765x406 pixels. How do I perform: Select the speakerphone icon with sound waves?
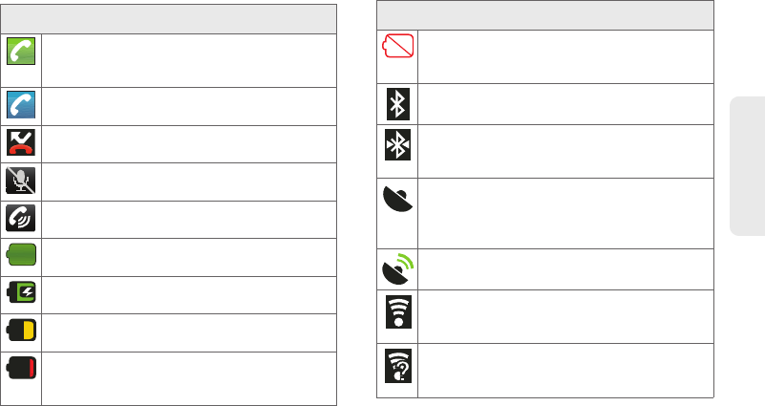21,219
